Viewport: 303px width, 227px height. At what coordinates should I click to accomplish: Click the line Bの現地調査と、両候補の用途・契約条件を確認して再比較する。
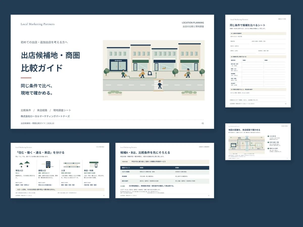152,186
